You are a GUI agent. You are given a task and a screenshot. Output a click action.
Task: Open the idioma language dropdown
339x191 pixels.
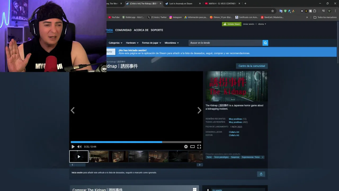pos(262,24)
